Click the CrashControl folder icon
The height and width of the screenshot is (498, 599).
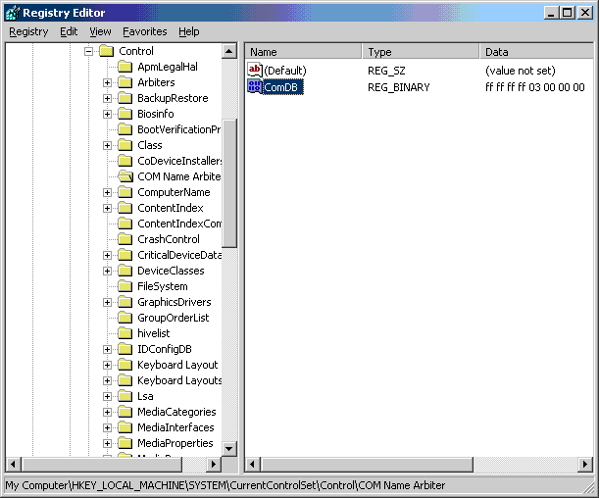click(125, 239)
